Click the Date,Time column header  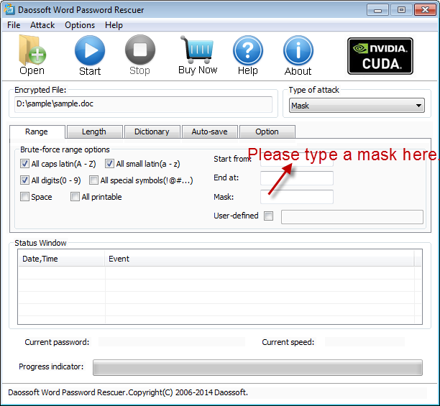[x=61, y=259]
